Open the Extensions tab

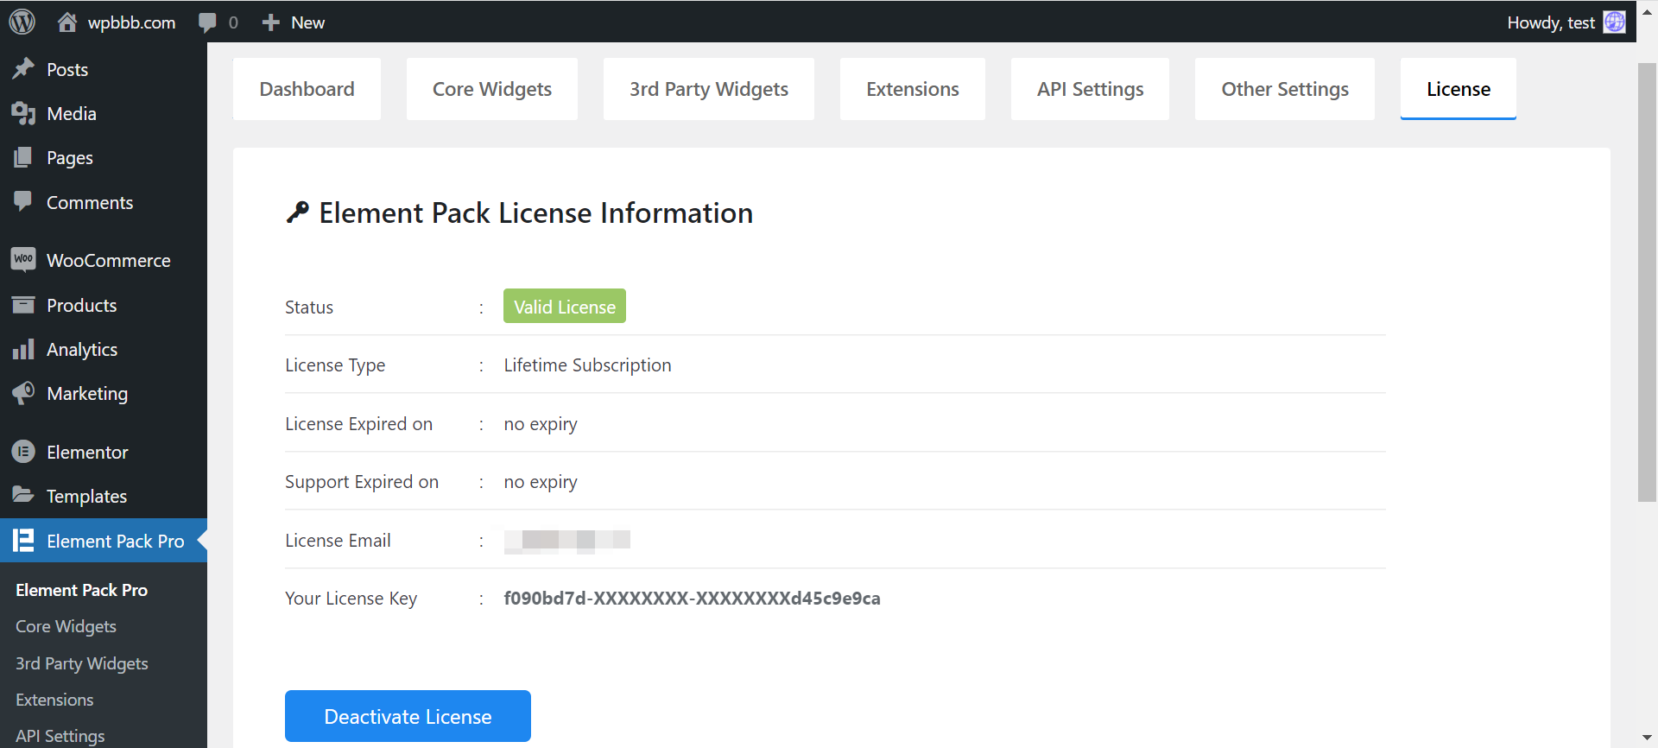tap(912, 89)
